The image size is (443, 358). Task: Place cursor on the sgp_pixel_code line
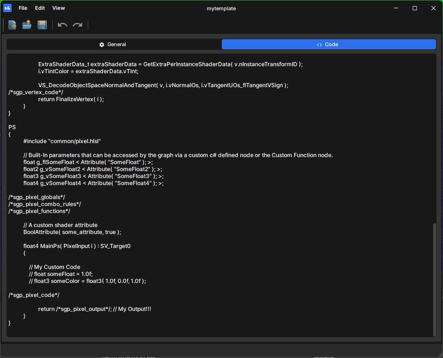tap(34, 295)
